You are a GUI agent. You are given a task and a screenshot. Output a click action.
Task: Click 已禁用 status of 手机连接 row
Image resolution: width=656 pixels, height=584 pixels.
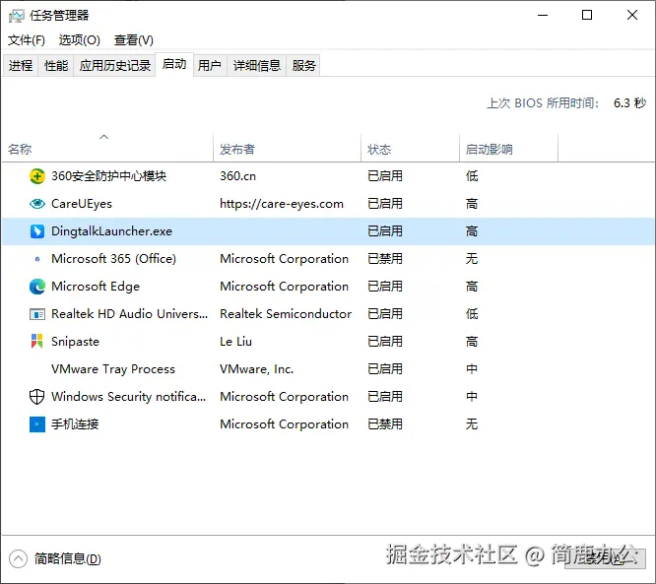tap(385, 424)
